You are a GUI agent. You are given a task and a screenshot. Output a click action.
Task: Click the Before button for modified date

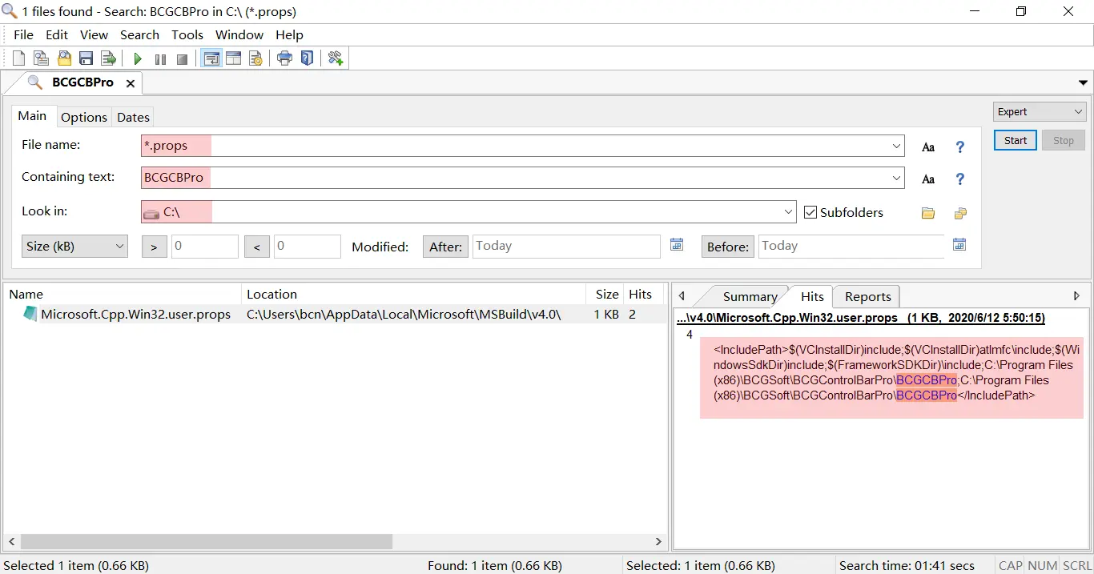(x=727, y=247)
